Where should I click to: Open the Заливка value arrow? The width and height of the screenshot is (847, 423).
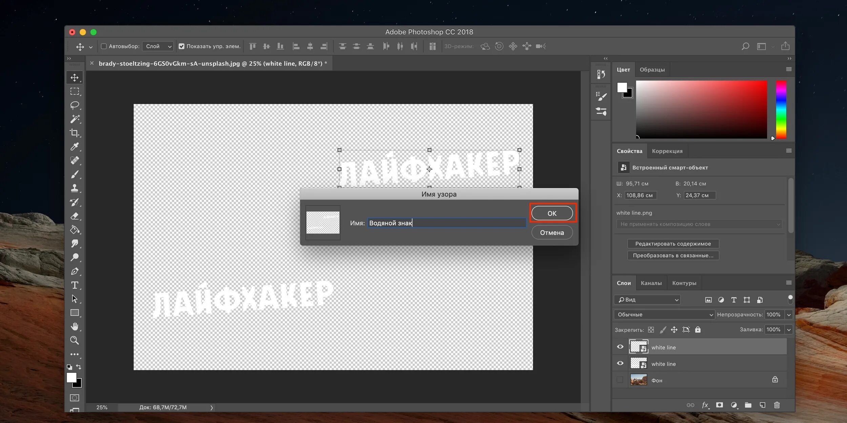(x=789, y=330)
